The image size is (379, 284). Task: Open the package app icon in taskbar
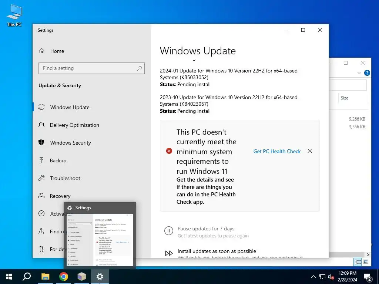click(x=82, y=277)
